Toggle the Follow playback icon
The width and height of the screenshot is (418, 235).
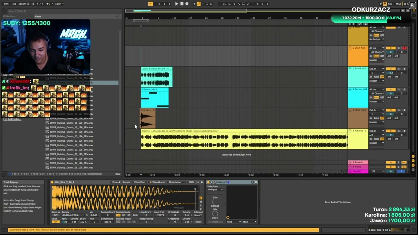(150, 4)
